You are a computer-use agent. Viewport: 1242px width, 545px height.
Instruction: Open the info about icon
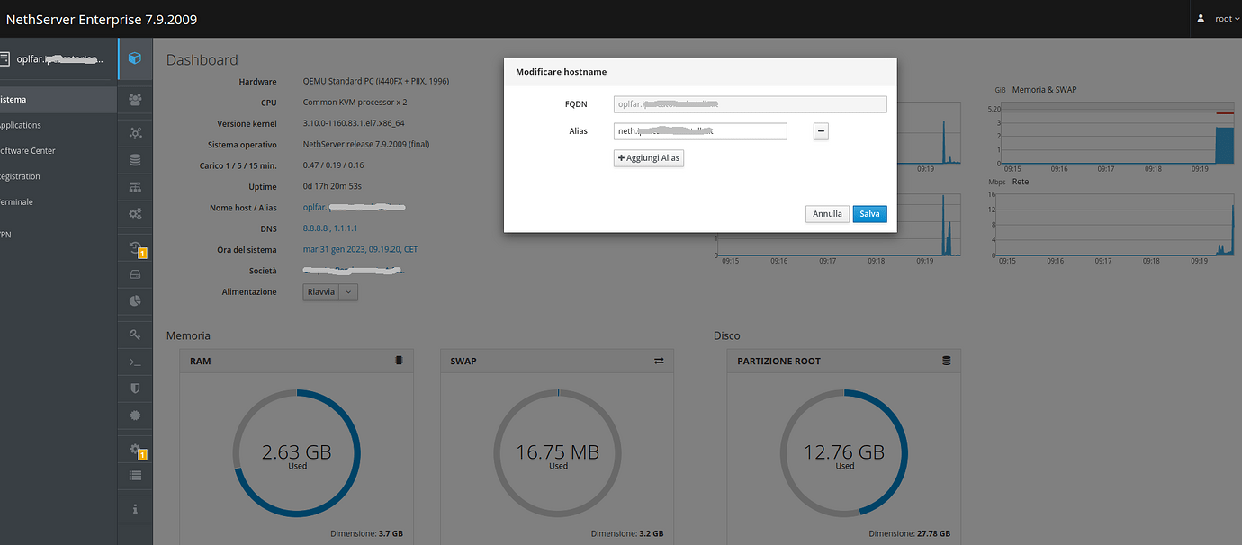coord(135,509)
